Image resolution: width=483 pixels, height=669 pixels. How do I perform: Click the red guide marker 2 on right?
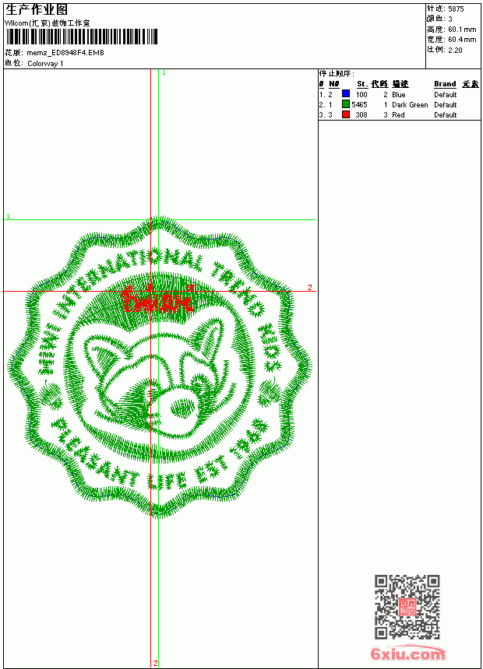point(310,287)
